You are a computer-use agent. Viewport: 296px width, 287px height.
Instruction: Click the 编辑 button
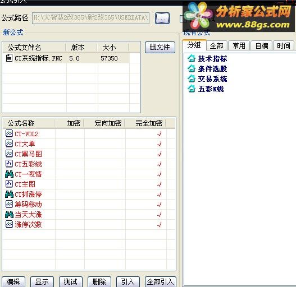coord(13,282)
